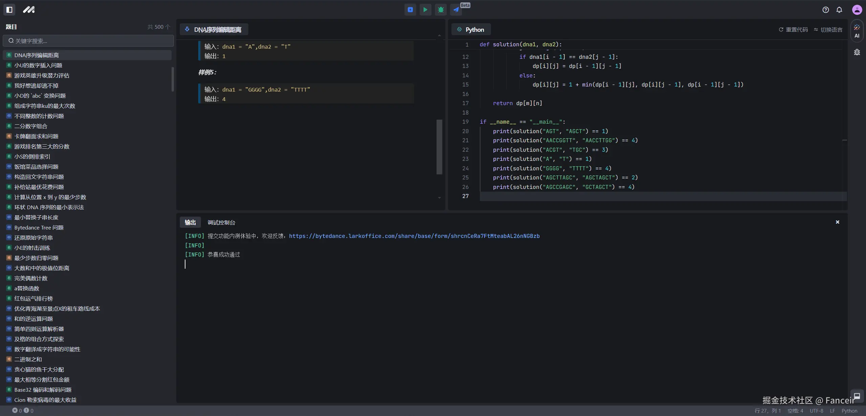Screen dimensions: 866x416
Task: Close the output panel
Action: (838, 222)
